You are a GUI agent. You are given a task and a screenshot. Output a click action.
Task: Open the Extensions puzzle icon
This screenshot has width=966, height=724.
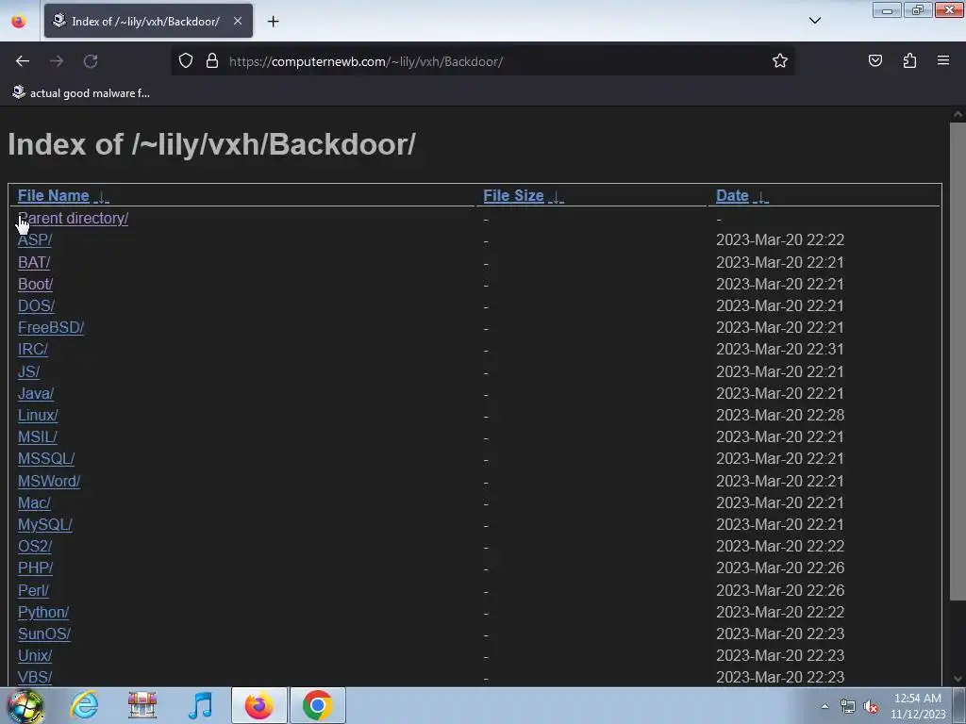click(x=909, y=61)
